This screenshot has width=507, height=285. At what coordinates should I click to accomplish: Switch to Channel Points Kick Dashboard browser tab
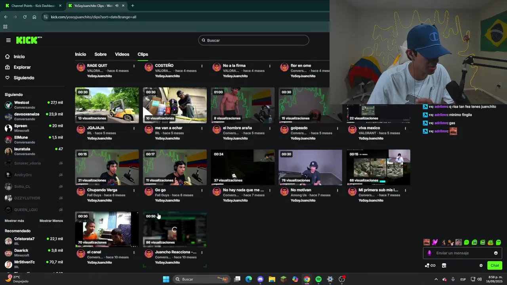pos(33,6)
